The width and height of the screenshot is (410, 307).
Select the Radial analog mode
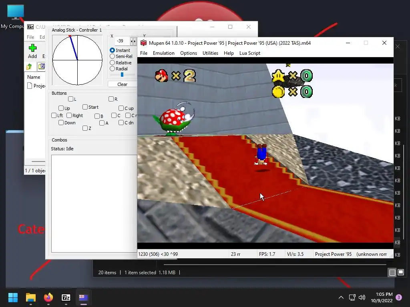[112, 69]
